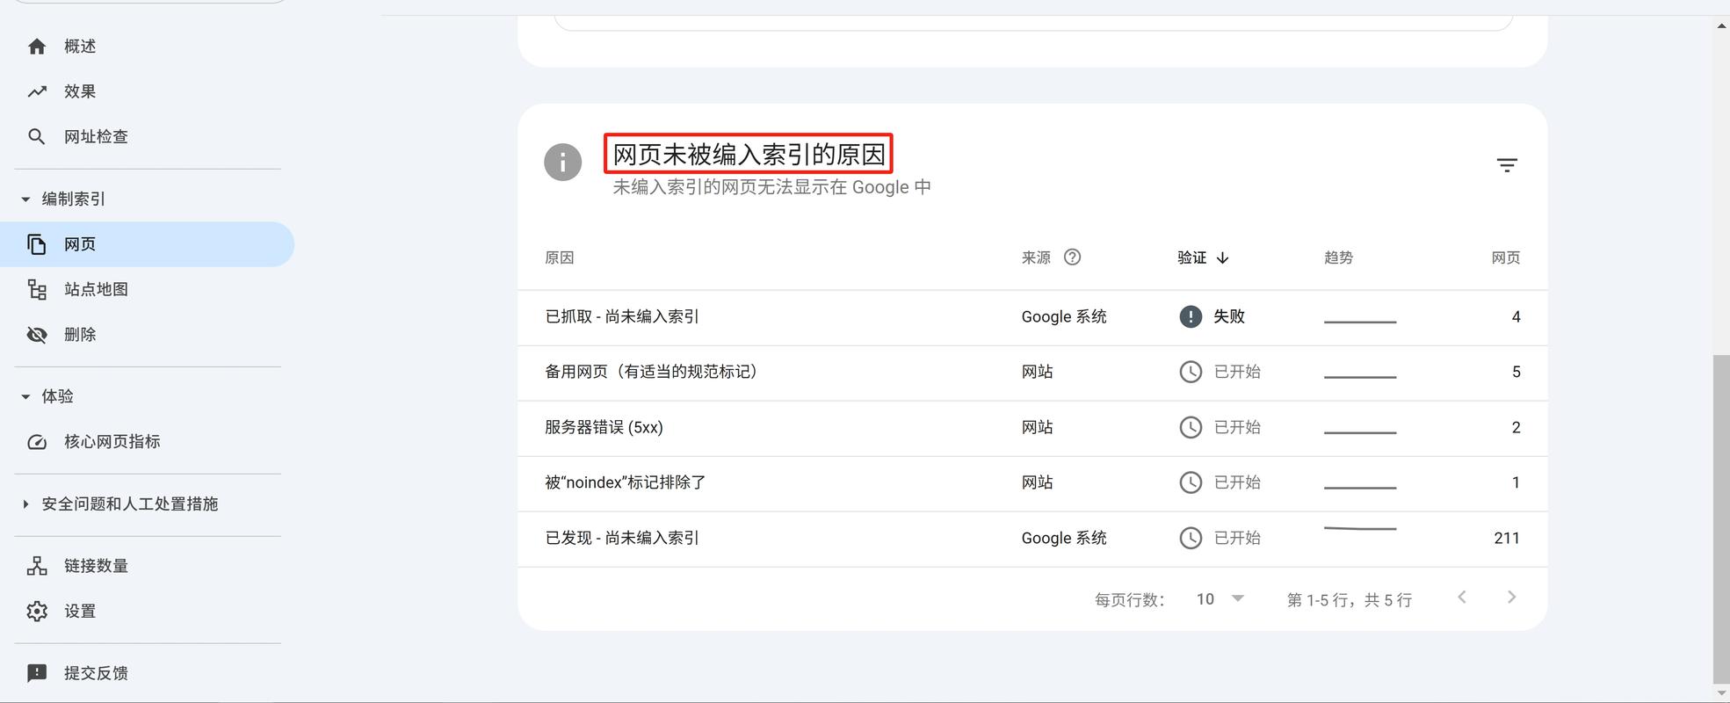The width and height of the screenshot is (1730, 703).
Task: Select the 效果 performance icon
Action: [37, 91]
